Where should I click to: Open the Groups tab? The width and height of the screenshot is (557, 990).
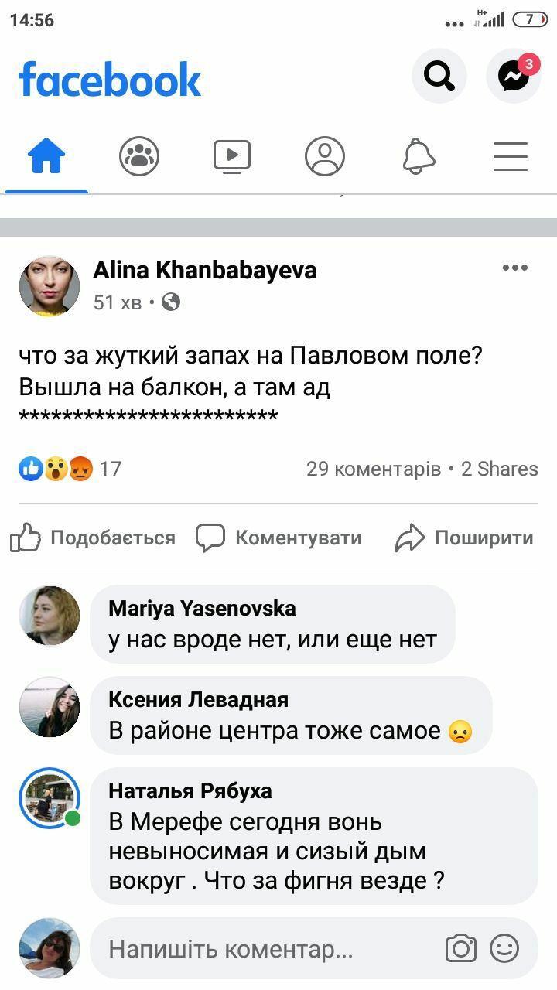point(139,157)
